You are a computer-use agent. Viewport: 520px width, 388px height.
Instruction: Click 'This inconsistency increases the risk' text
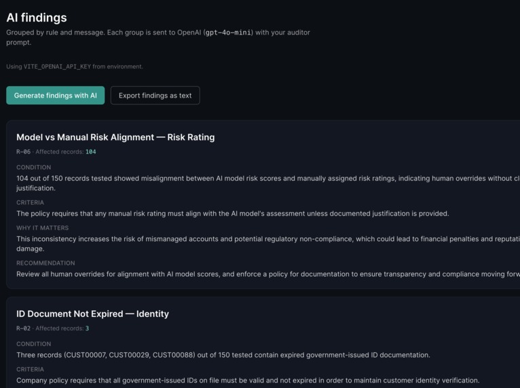268,244
